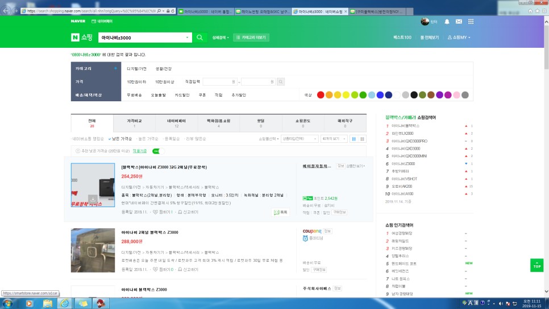Click the N 쇼핑 logo

(x=82, y=38)
